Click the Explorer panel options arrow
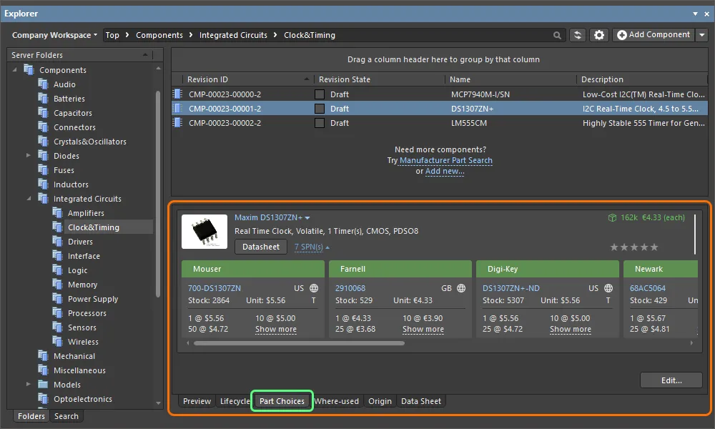 pos(695,14)
